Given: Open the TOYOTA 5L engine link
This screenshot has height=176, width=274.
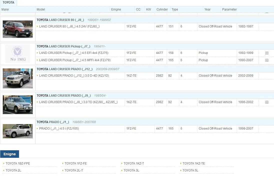Looking at the screenshot, I should pos(190,171).
